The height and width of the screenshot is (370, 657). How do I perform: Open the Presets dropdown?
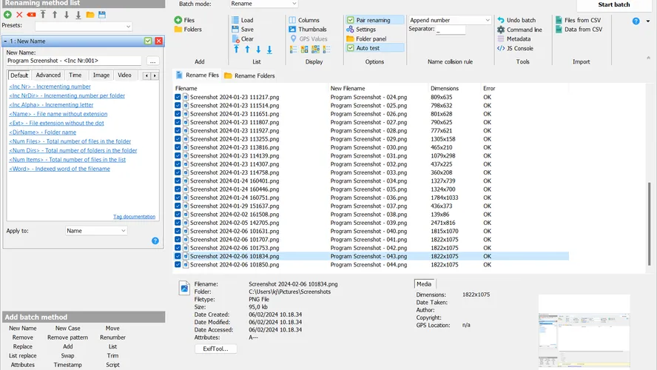(x=84, y=27)
